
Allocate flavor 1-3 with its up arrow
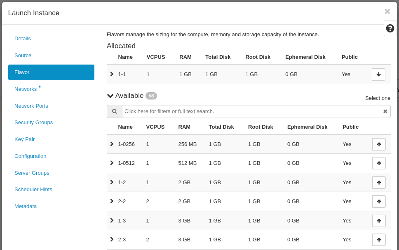379,220
